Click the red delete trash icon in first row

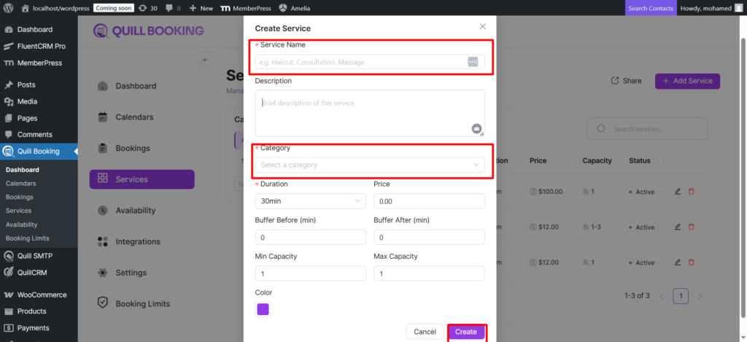(692, 191)
